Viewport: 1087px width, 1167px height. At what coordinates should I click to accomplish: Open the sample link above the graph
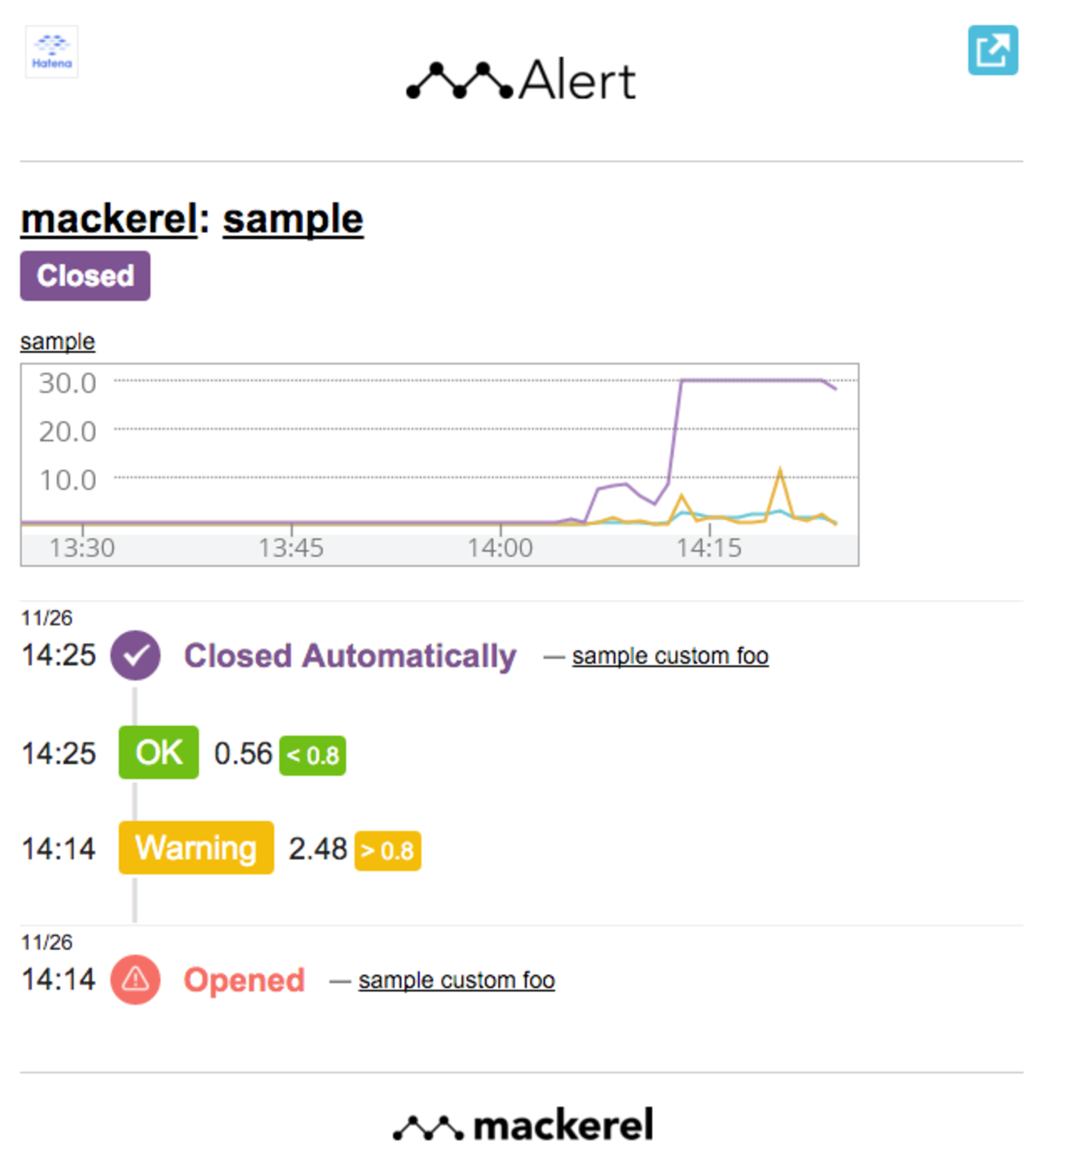tap(58, 341)
